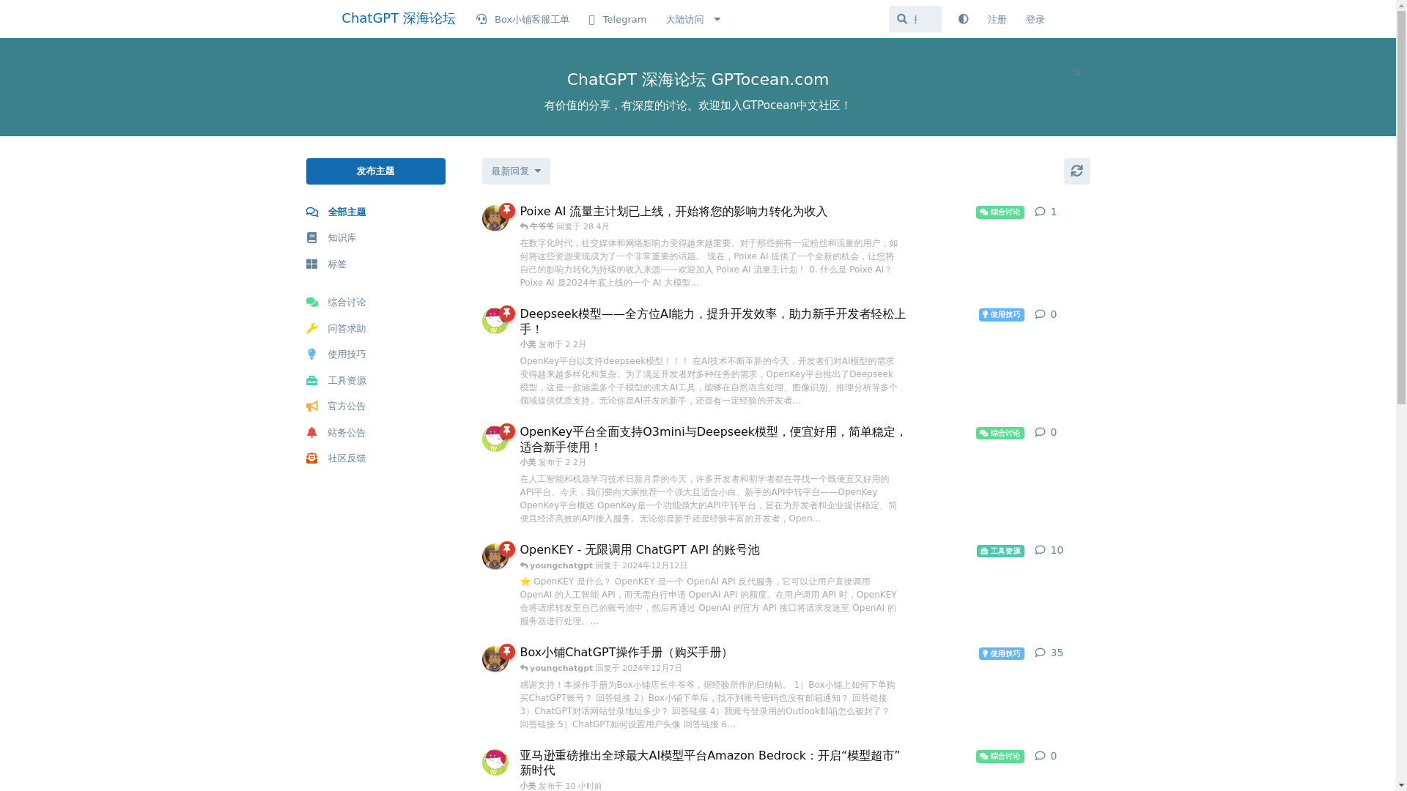Open the Box小铺客服工单 link
This screenshot has height=791, width=1407.
pyautogui.click(x=522, y=20)
